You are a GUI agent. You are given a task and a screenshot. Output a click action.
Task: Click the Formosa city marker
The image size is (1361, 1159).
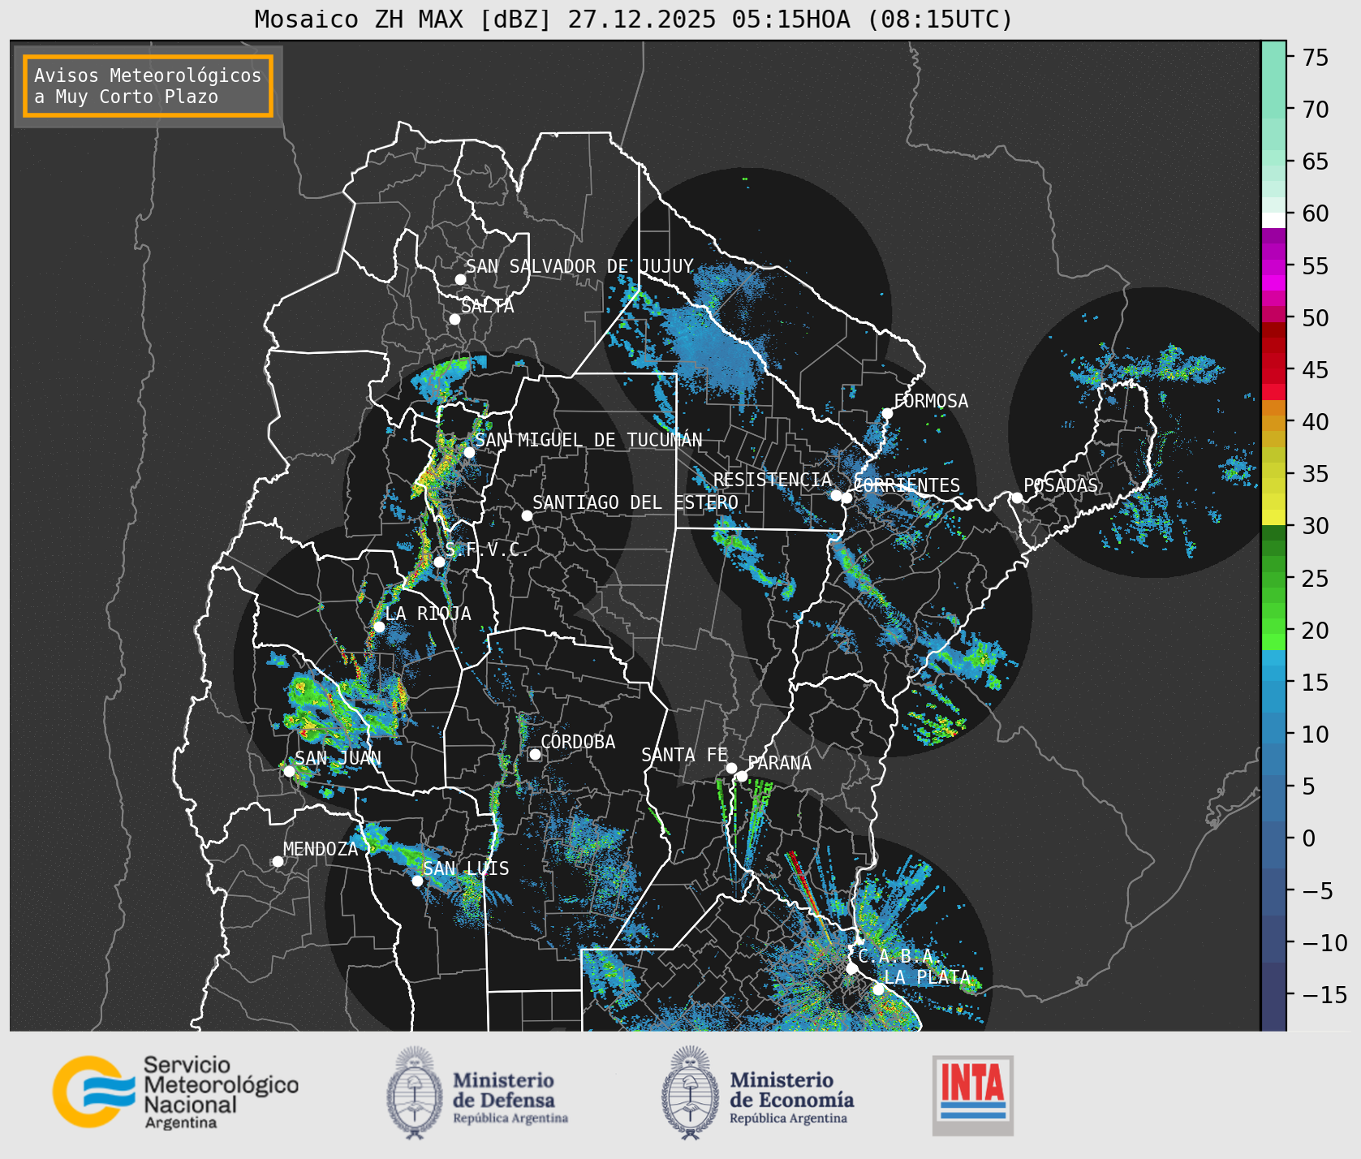pos(888,413)
